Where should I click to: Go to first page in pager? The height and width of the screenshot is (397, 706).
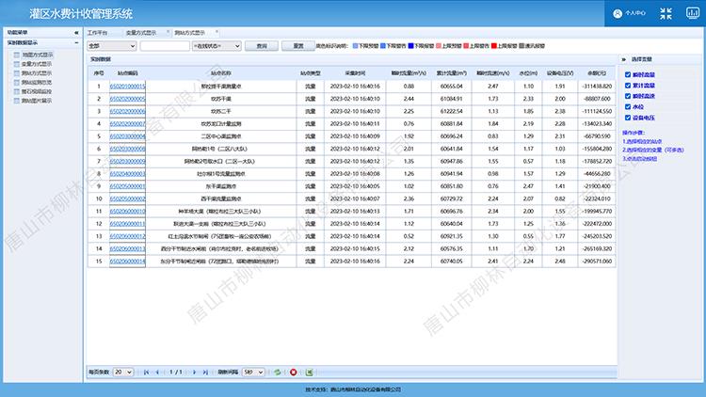coord(146,373)
